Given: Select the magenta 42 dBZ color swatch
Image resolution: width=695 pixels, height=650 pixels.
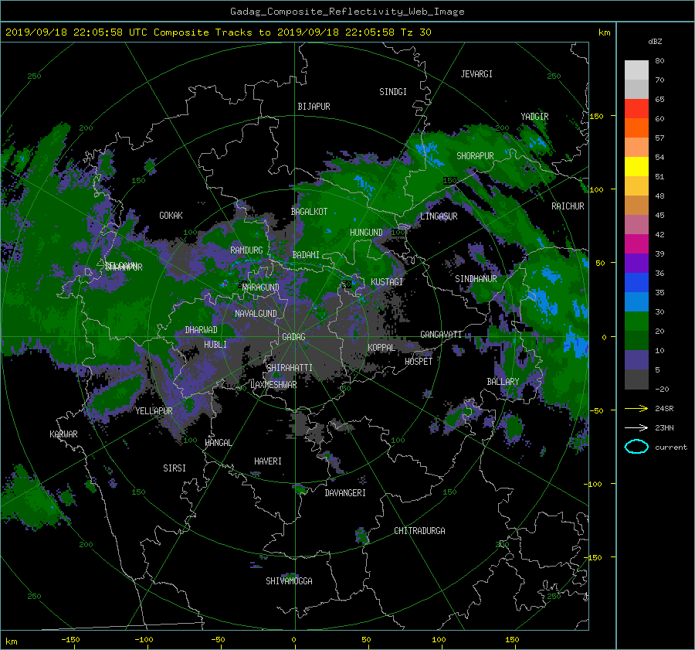Looking at the screenshot, I should click(636, 244).
